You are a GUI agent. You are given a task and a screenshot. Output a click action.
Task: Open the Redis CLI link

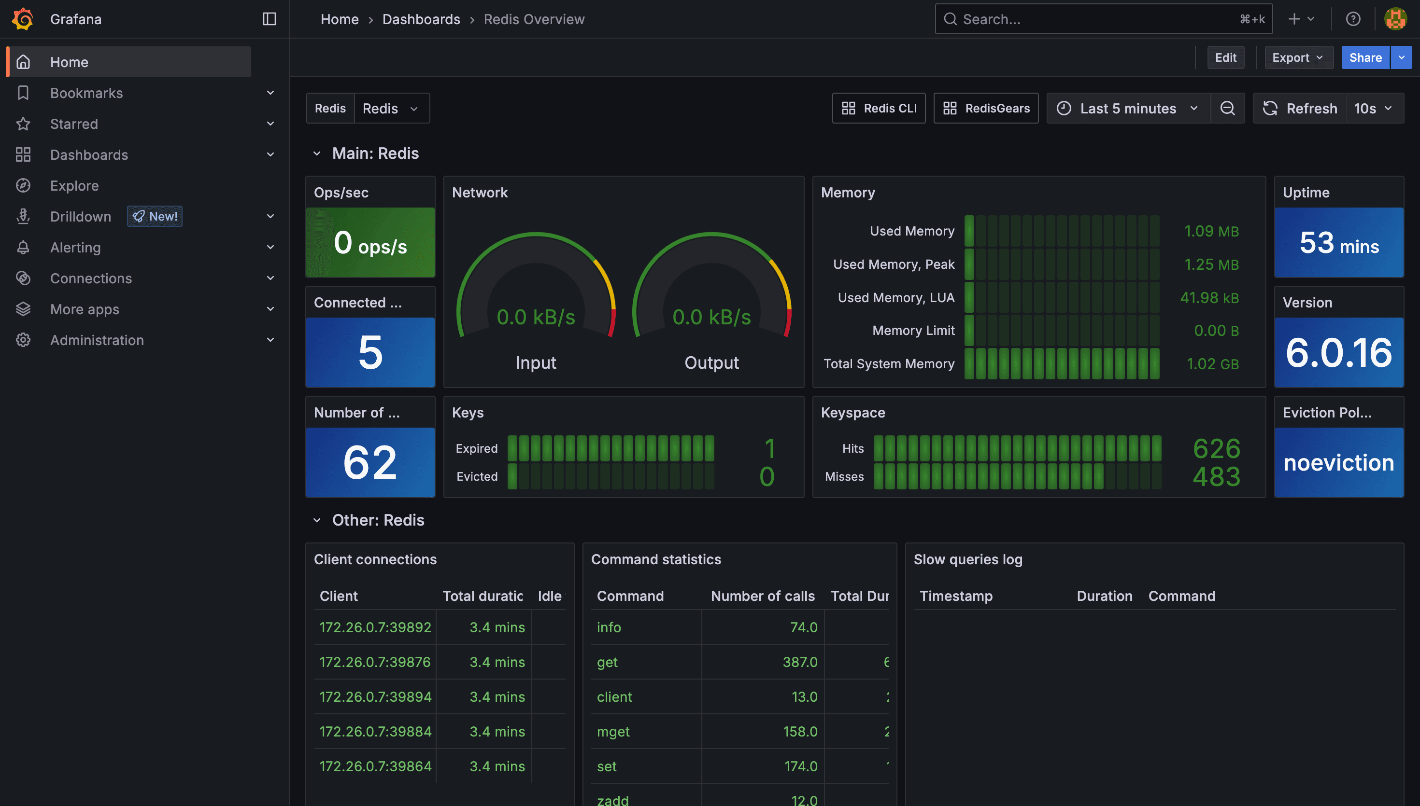(879, 109)
